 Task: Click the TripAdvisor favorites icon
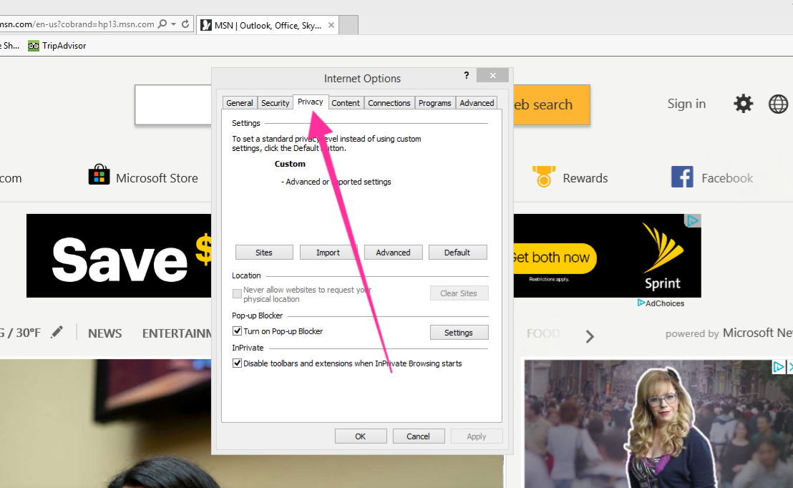[x=34, y=46]
